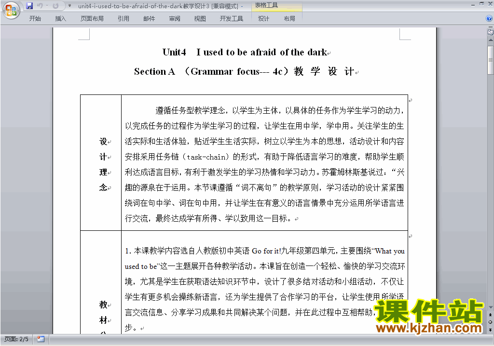
Task: Click the document title in the title bar
Action: click(158, 6)
